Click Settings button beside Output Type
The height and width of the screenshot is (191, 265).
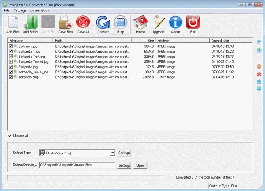[124, 153]
